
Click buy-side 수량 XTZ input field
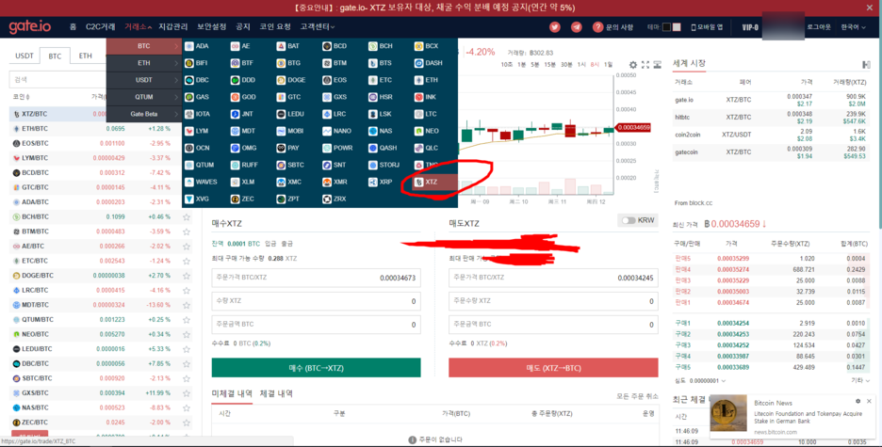point(316,301)
